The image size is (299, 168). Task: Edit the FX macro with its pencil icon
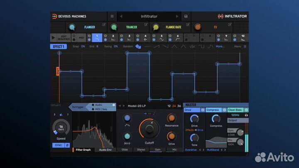pyautogui.click(x=230, y=24)
